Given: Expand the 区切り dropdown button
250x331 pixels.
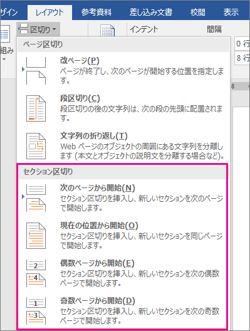Looking at the screenshot, I should (x=38, y=29).
